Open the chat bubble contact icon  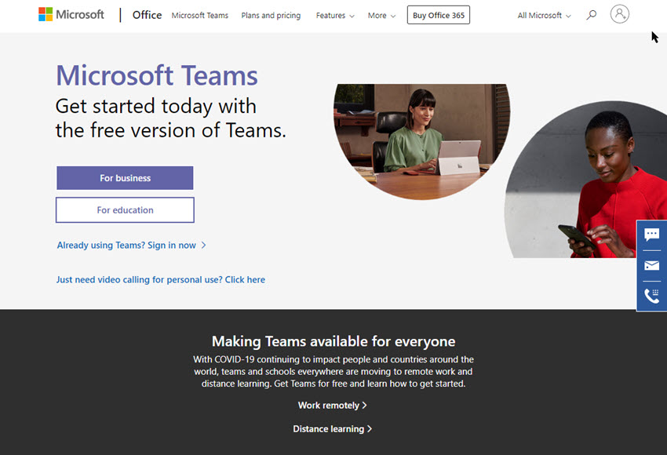651,235
